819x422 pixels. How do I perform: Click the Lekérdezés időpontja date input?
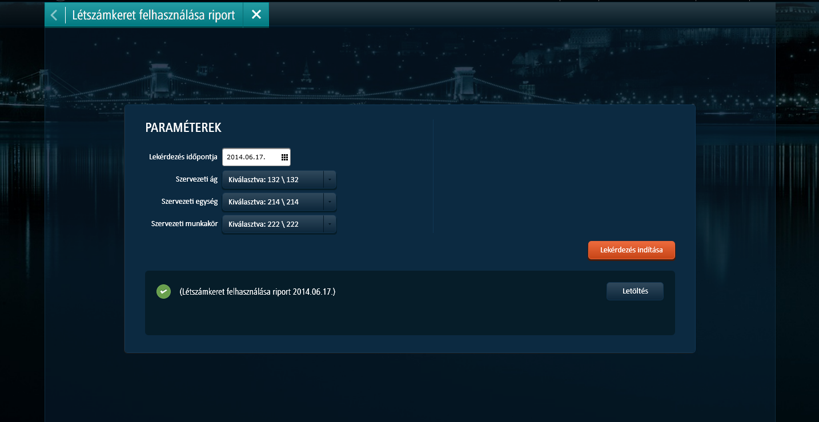coord(256,157)
